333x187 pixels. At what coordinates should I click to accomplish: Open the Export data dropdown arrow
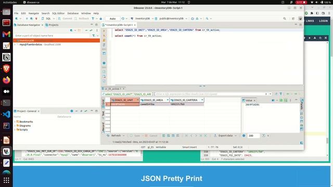coord(236,136)
